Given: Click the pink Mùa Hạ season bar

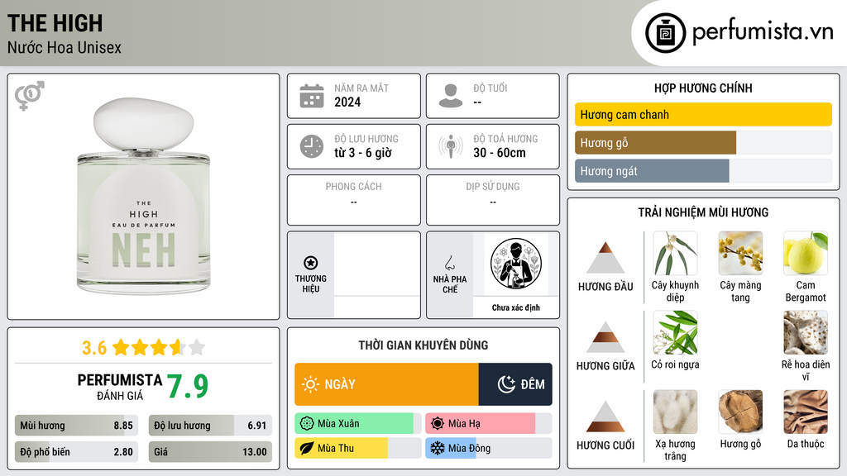Looking at the screenshot, I should (481, 424).
